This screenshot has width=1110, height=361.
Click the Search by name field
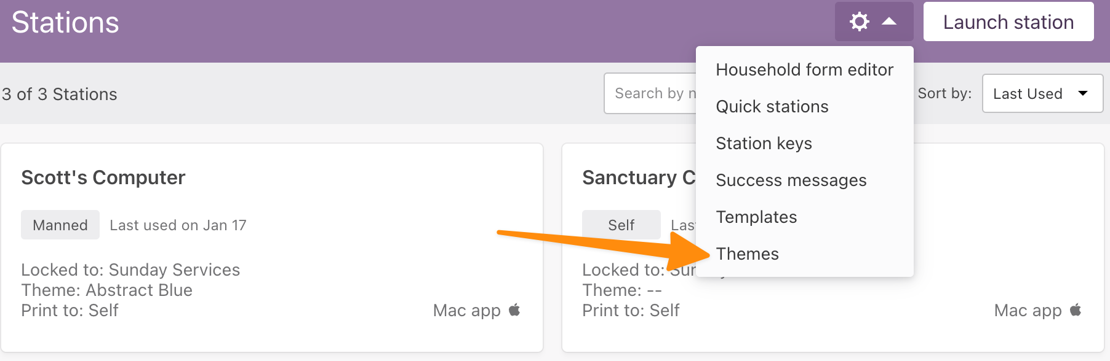650,93
